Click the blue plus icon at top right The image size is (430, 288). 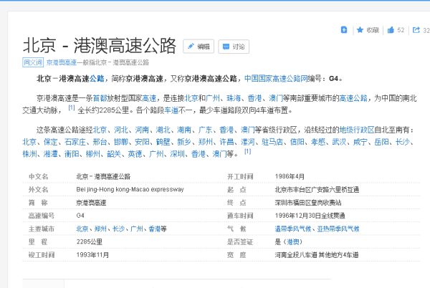(344, 30)
